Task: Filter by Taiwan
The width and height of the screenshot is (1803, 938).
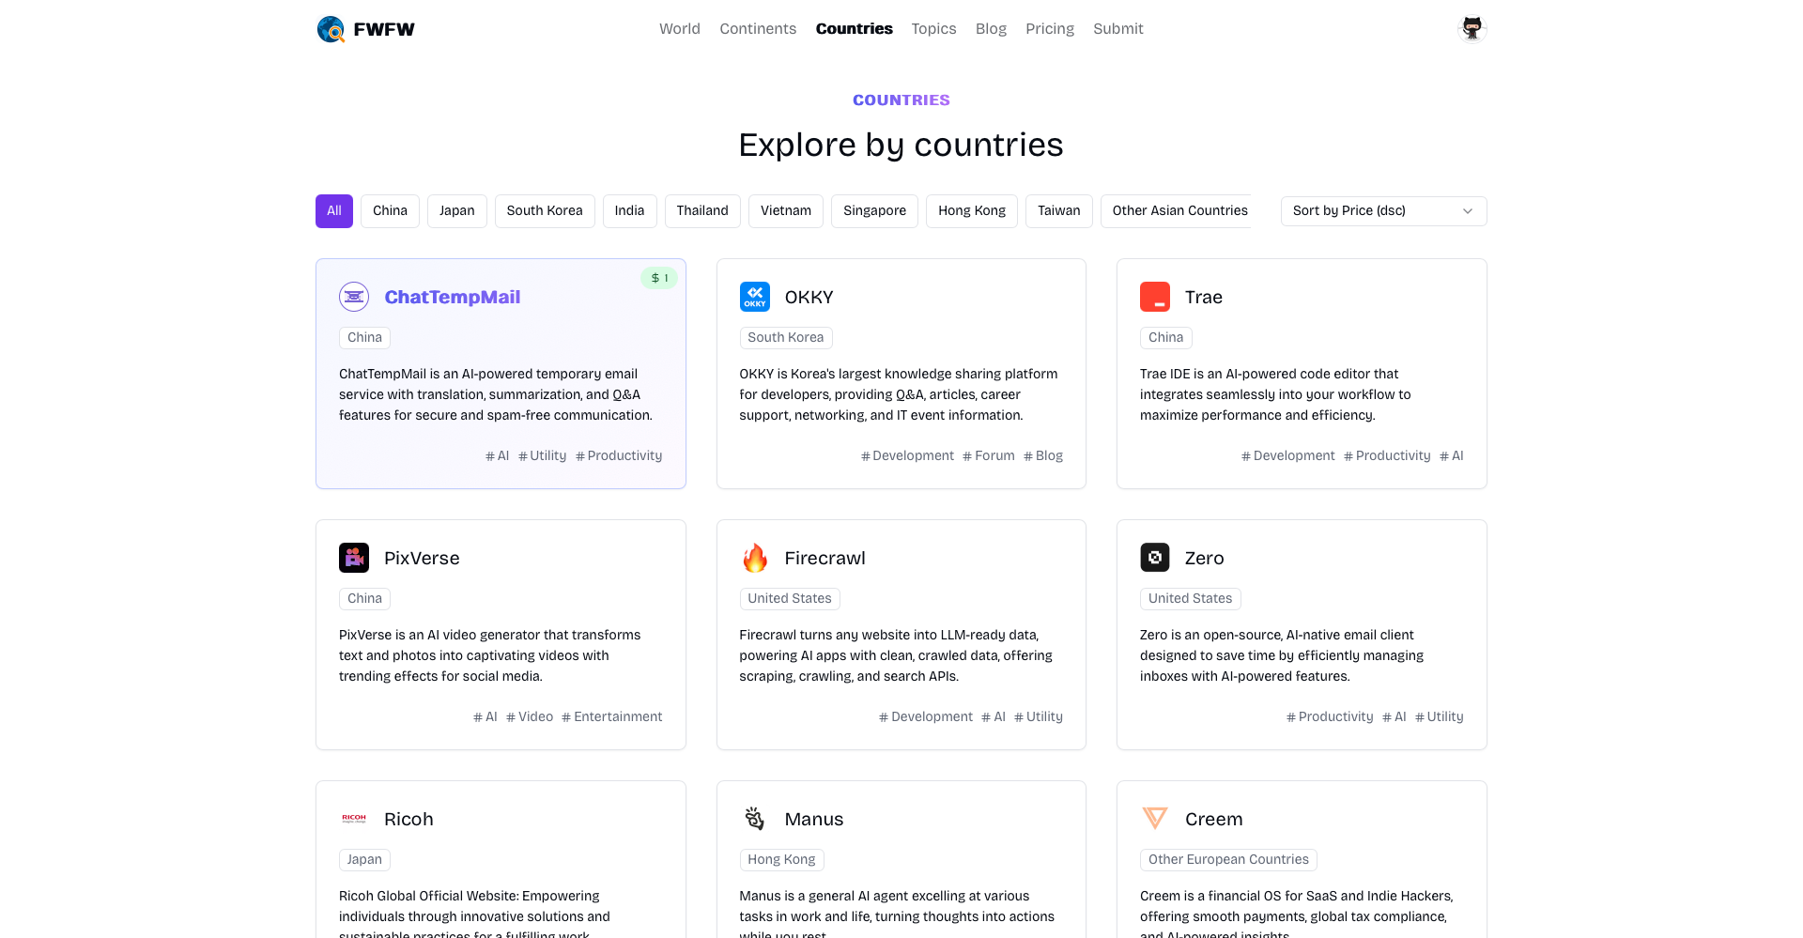Action: click(1059, 211)
